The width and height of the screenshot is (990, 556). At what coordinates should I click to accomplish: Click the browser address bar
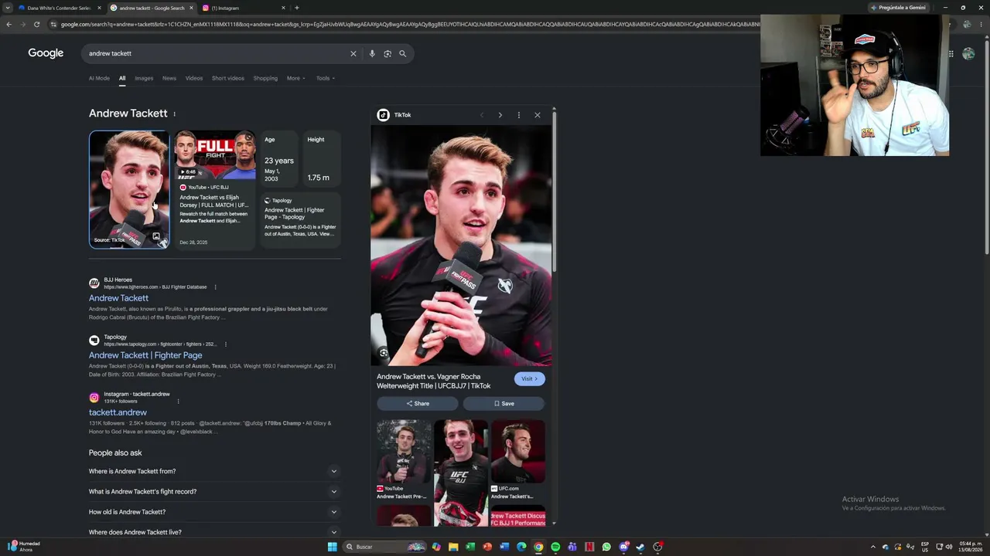pos(410,24)
